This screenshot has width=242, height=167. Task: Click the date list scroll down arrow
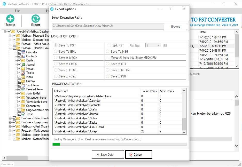tap(237, 66)
